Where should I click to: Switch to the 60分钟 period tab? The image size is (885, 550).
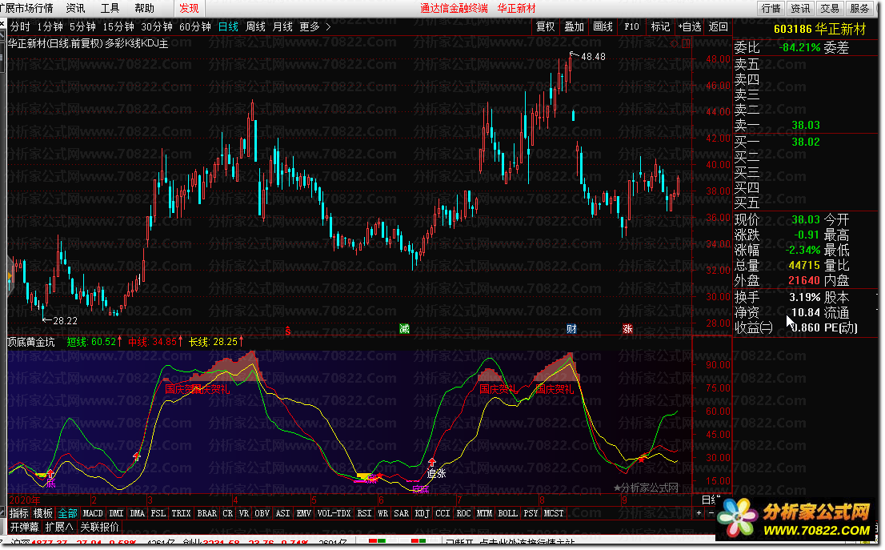194,26
